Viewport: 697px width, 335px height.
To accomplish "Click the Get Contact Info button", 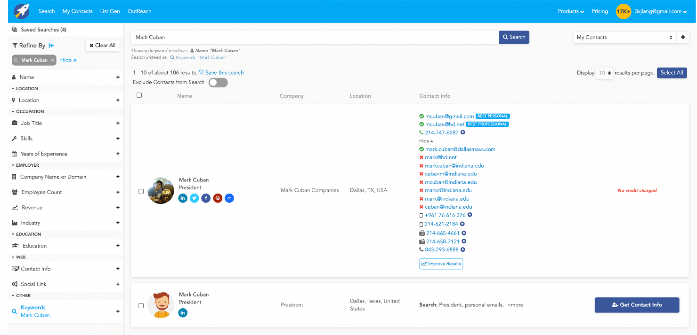I will [x=637, y=305].
